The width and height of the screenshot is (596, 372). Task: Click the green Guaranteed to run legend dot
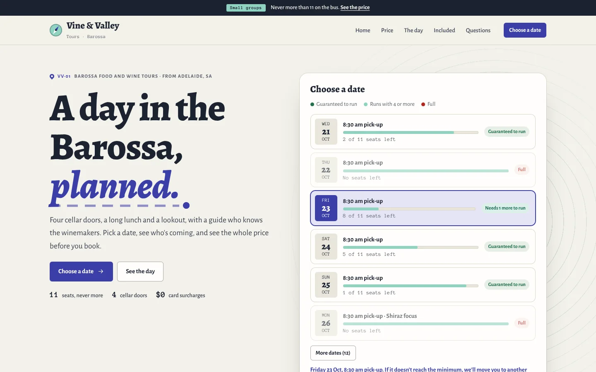pos(312,104)
